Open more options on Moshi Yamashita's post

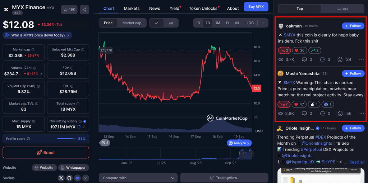362,114
